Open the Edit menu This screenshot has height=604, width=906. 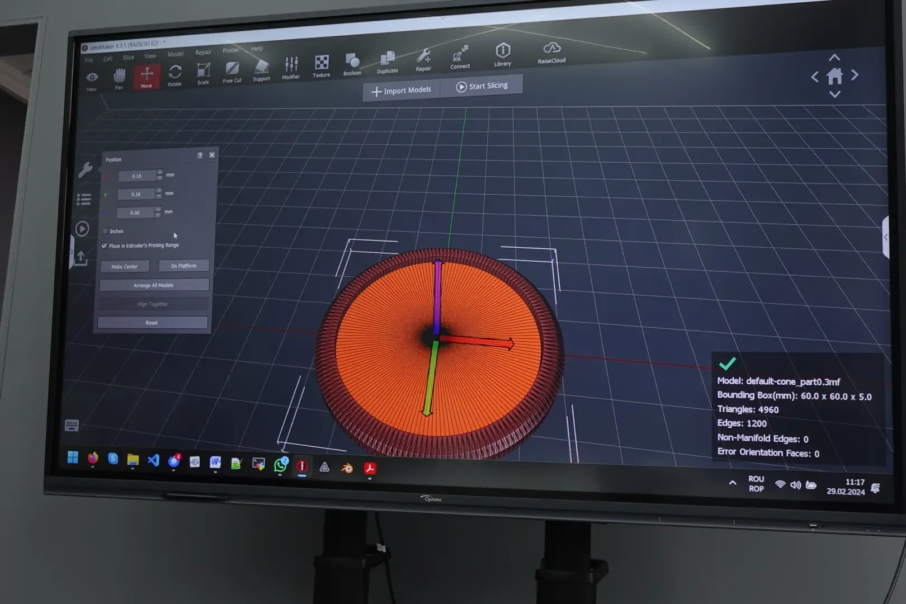point(108,58)
